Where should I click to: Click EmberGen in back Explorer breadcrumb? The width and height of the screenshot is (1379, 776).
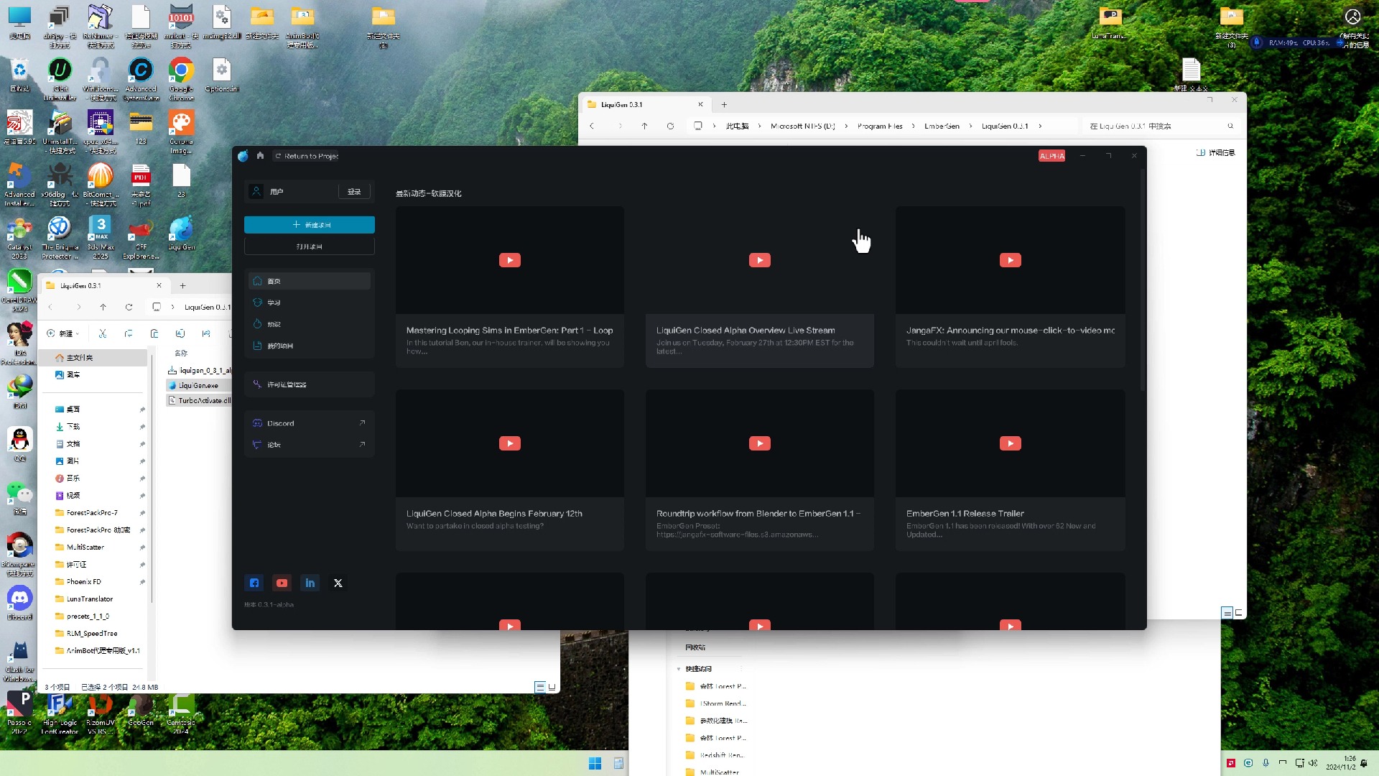tap(942, 126)
